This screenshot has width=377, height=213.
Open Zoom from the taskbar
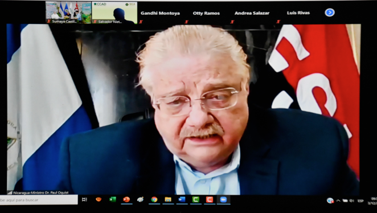223,199
